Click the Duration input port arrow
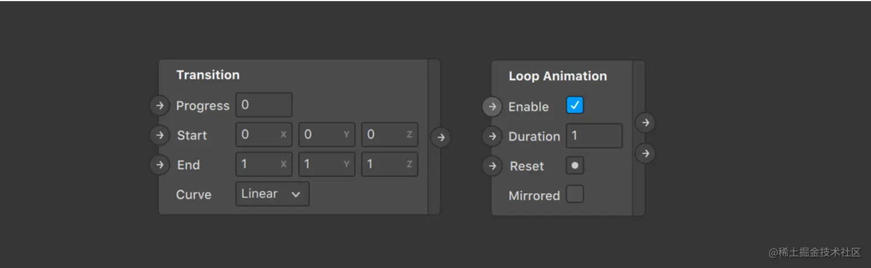 [492, 136]
